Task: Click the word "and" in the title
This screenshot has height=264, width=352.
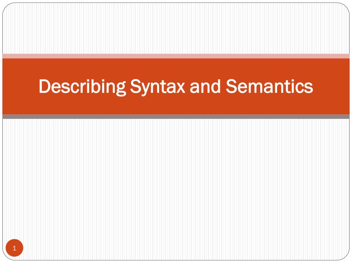Action: click(205, 86)
